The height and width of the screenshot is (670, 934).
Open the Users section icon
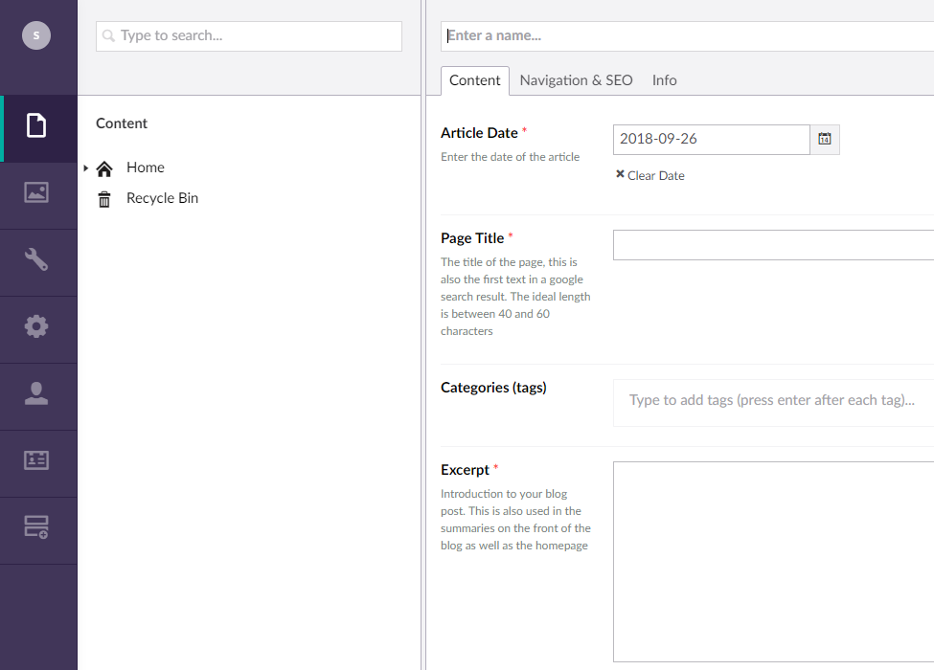36,393
